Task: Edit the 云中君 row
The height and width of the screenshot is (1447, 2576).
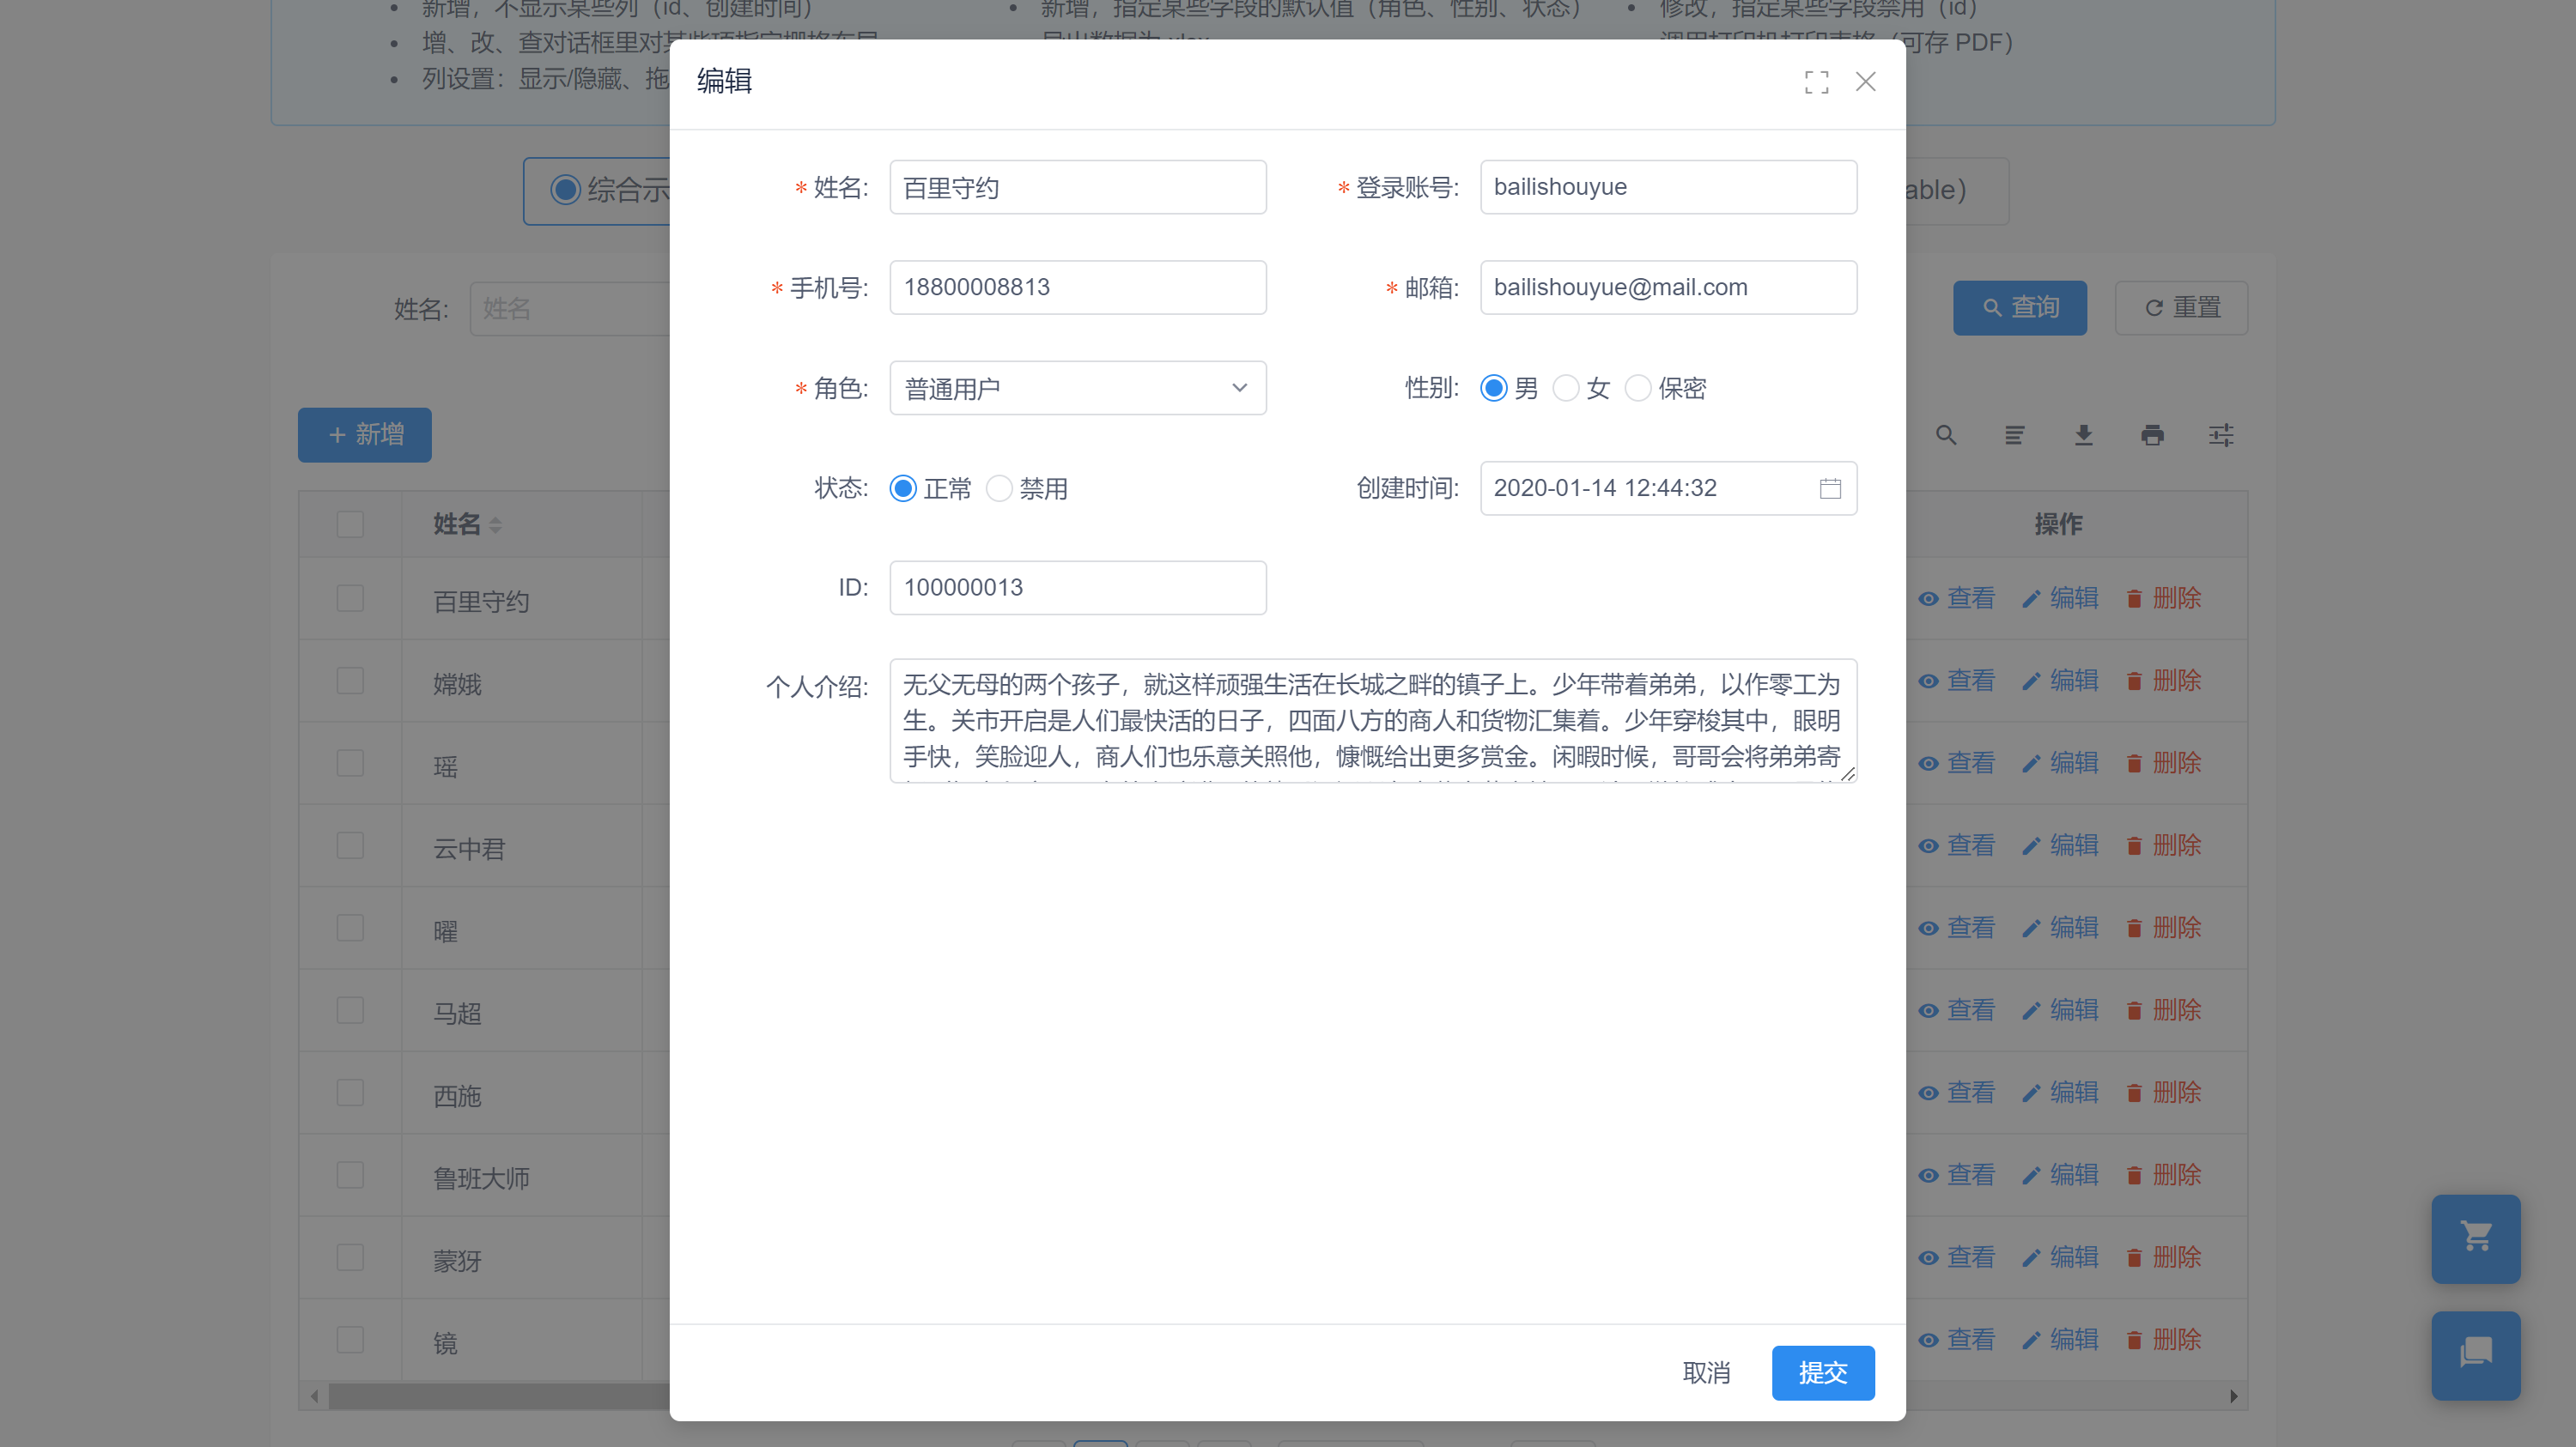Action: [2060, 845]
